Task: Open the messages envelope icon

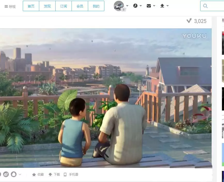Action: (x=149, y=6)
